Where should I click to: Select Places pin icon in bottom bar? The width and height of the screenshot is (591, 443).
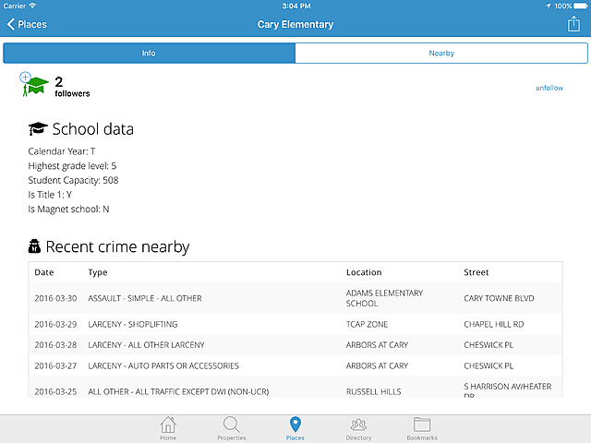295,428
